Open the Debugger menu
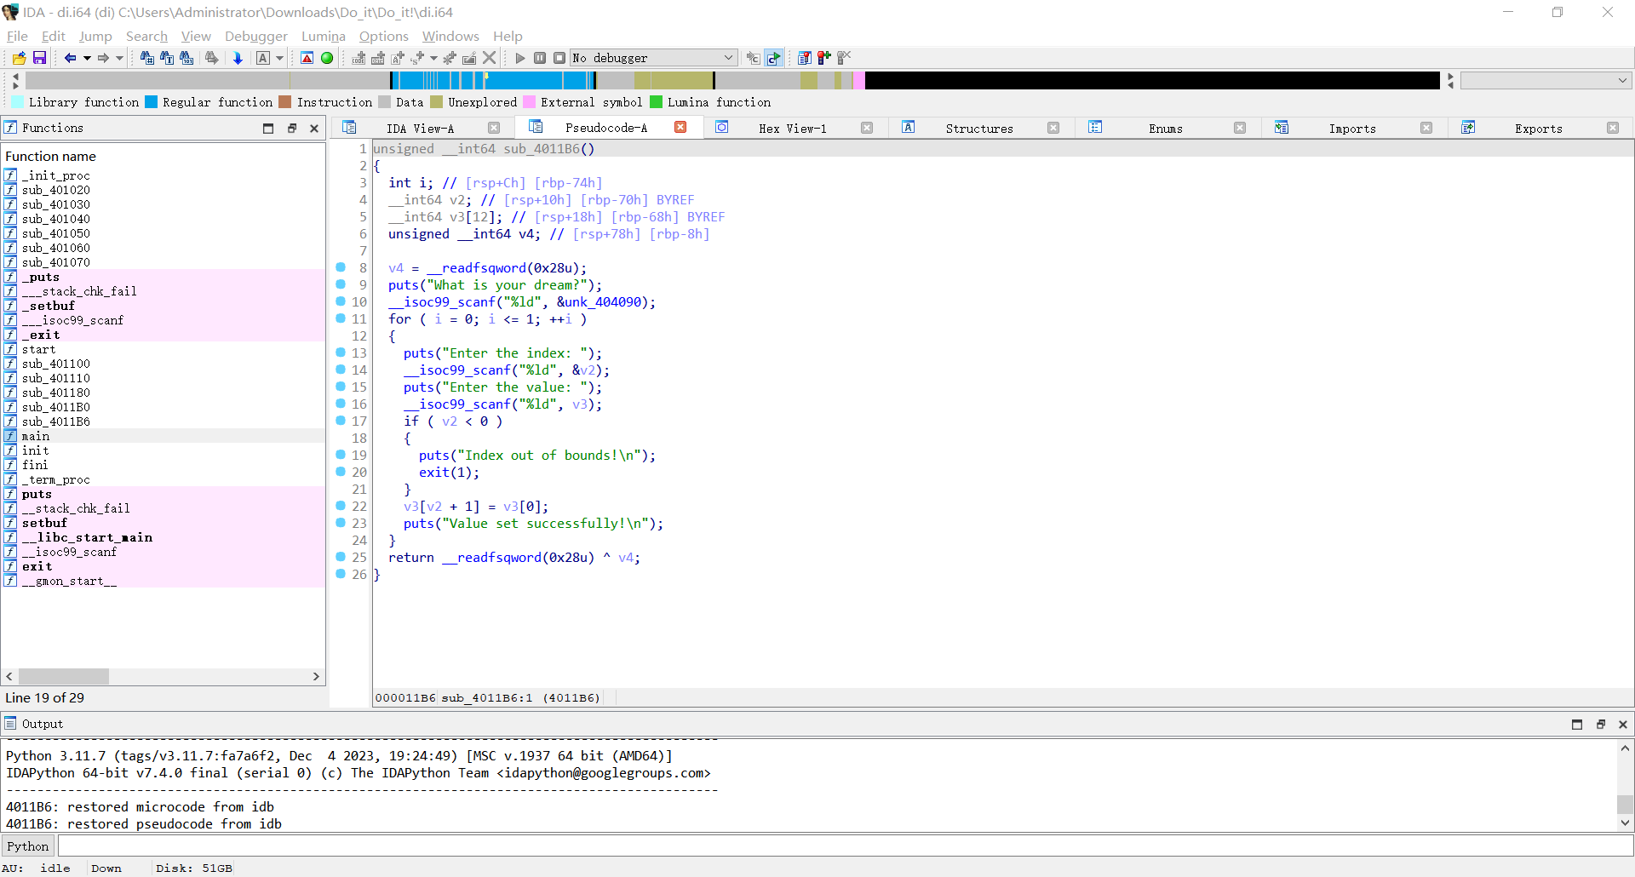This screenshot has height=877, width=1635. click(256, 36)
